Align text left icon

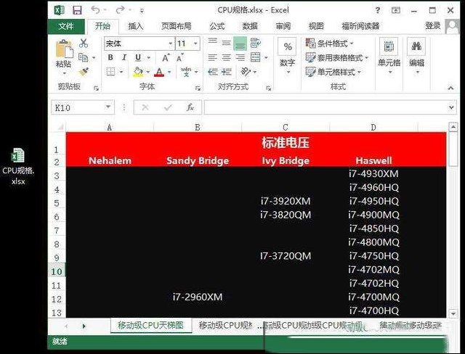pyautogui.click(x=212, y=57)
